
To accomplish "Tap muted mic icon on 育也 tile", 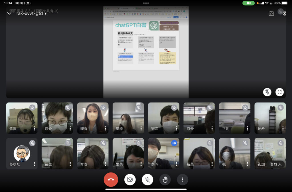I will click(103, 143).
